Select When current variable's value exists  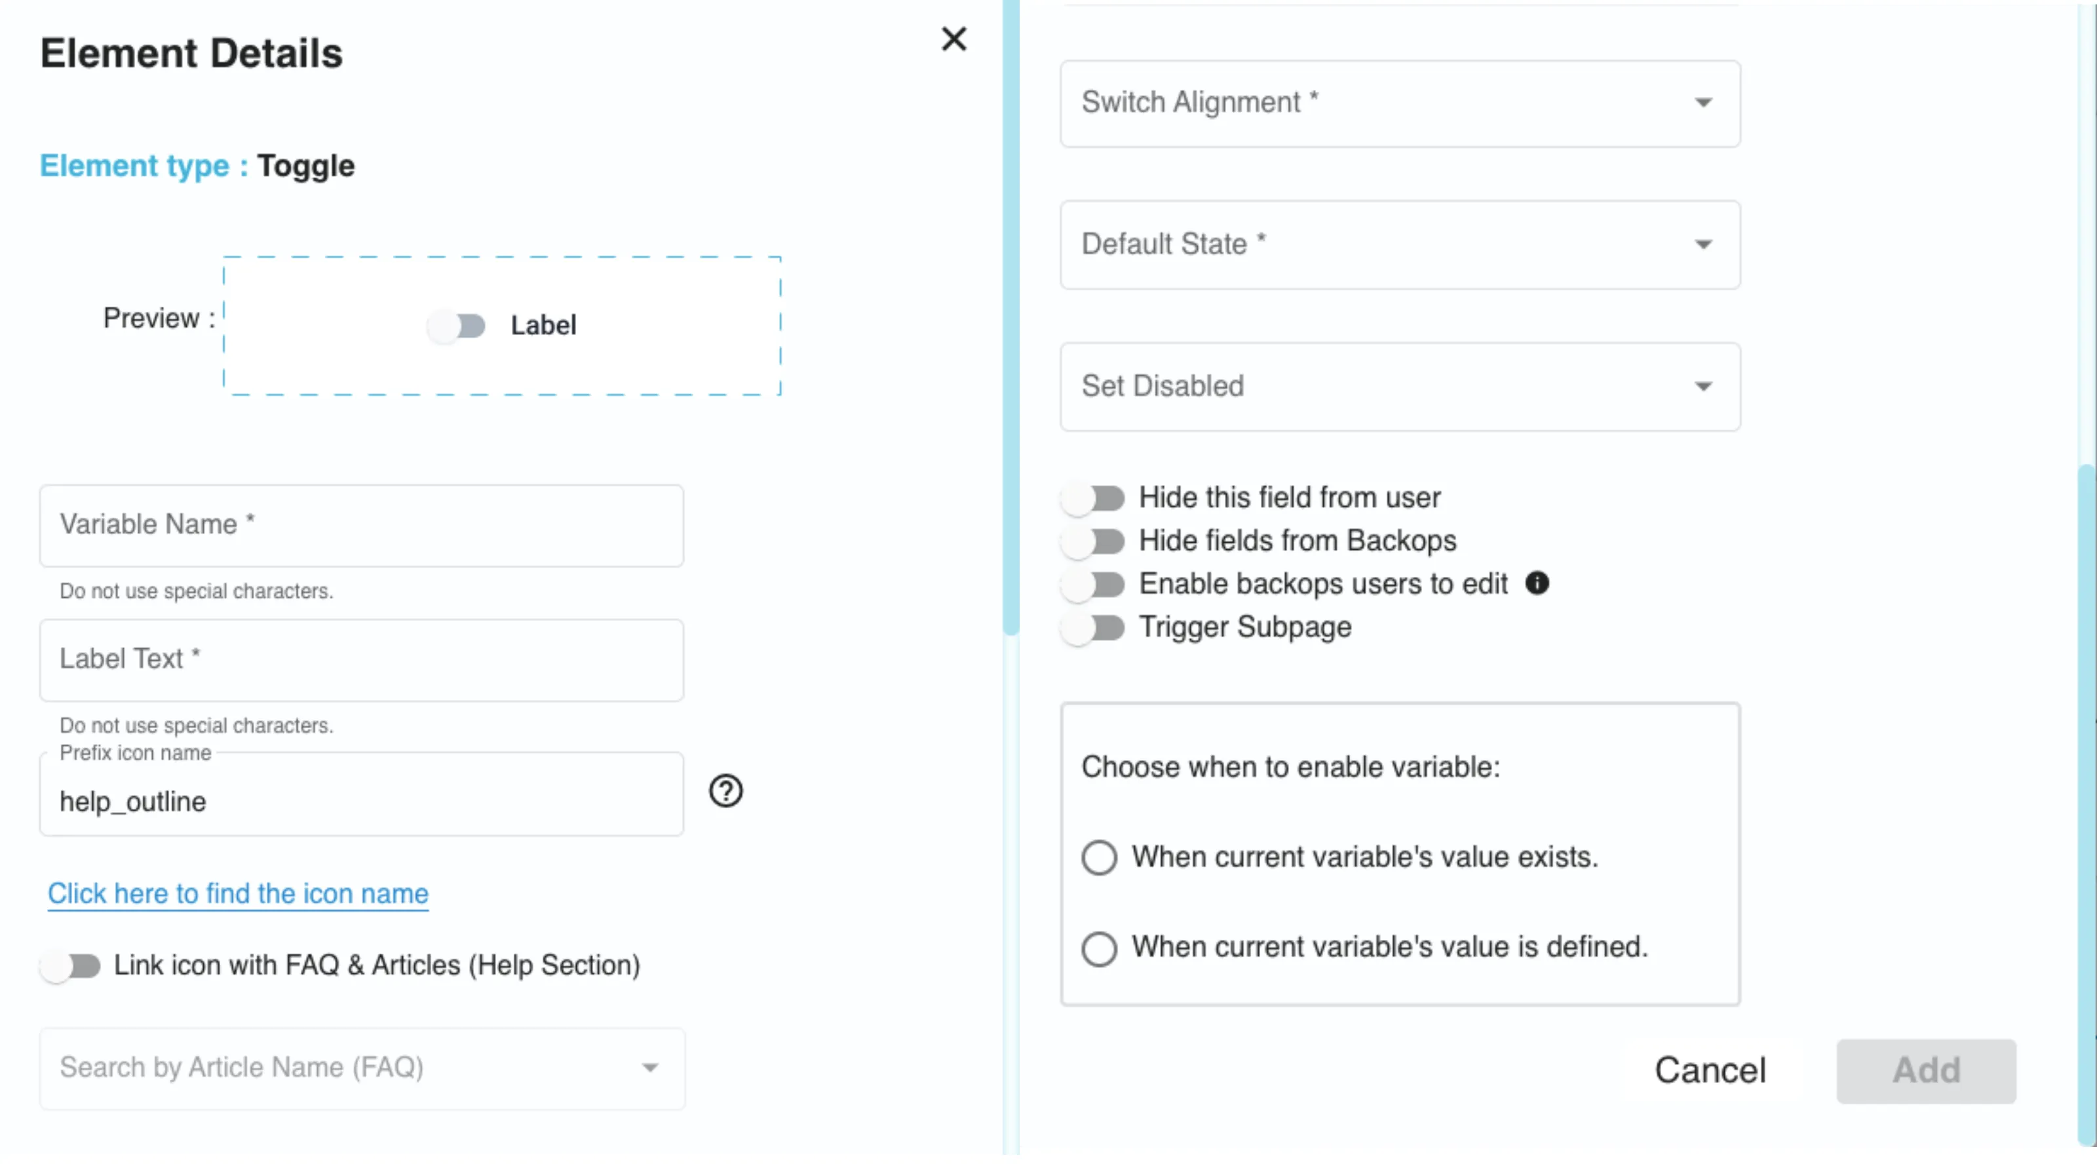[1099, 857]
